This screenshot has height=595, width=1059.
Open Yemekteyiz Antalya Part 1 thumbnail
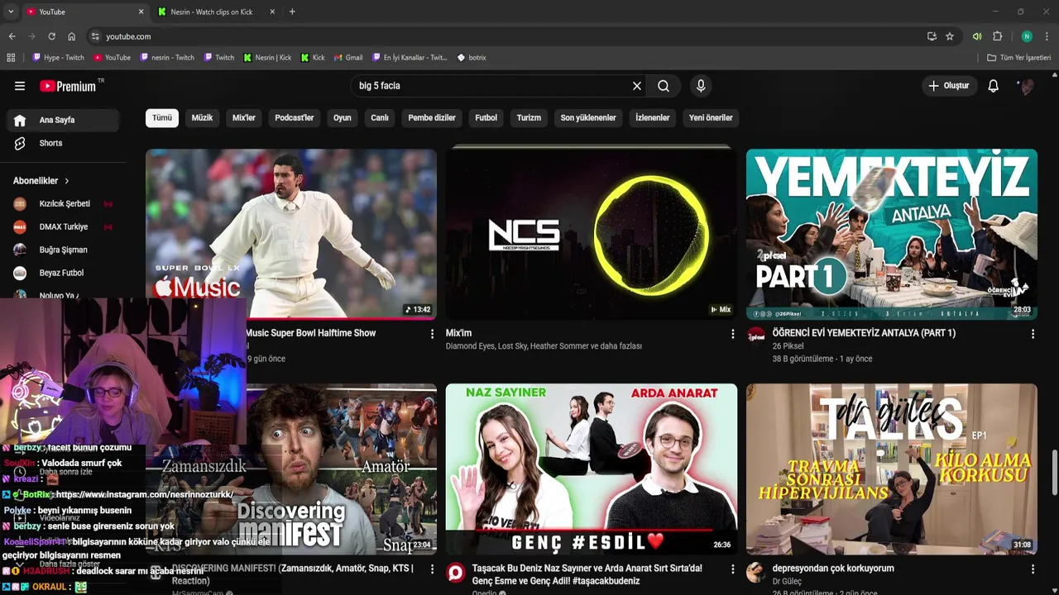pos(891,234)
